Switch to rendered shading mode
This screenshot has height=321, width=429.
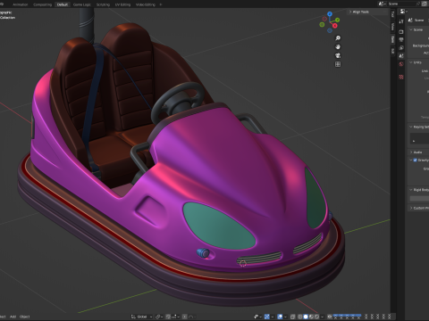pyautogui.click(x=316, y=317)
